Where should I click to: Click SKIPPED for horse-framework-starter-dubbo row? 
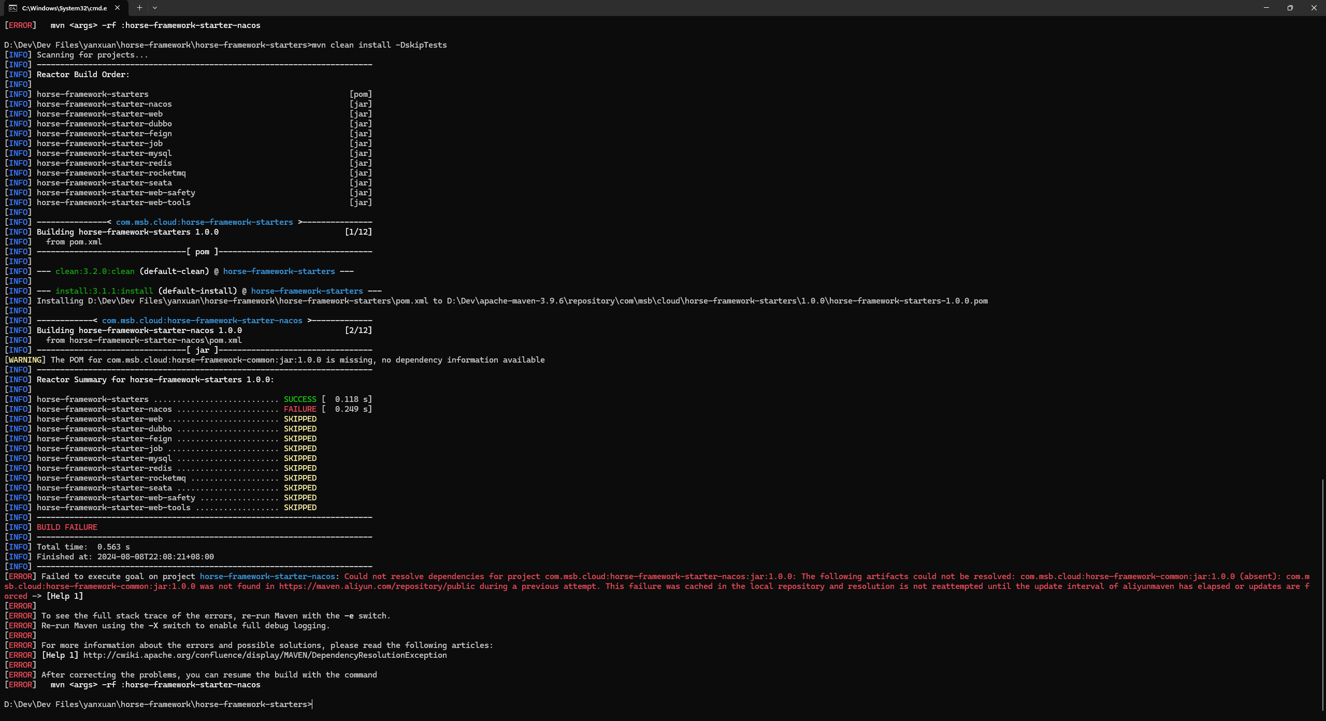[x=300, y=429]
